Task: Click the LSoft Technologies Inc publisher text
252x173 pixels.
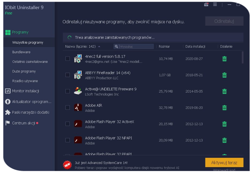Action: click(x=102, y=94)
